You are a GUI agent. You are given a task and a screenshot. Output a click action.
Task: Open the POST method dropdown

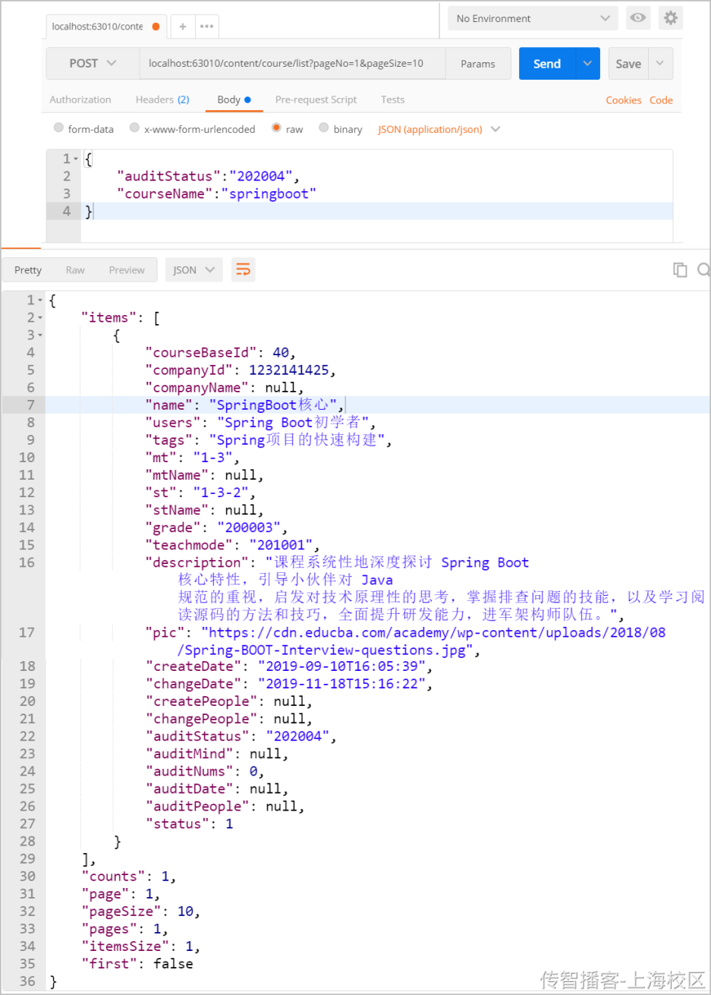click(93, 63)
